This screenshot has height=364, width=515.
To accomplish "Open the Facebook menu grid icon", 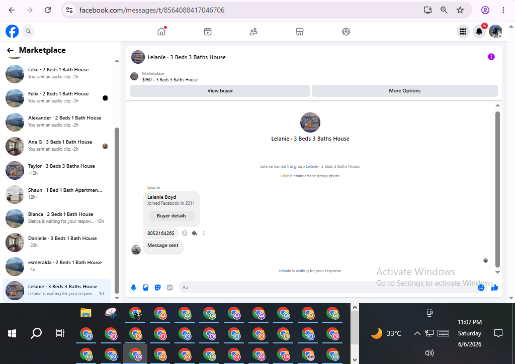I will (463, 32).
